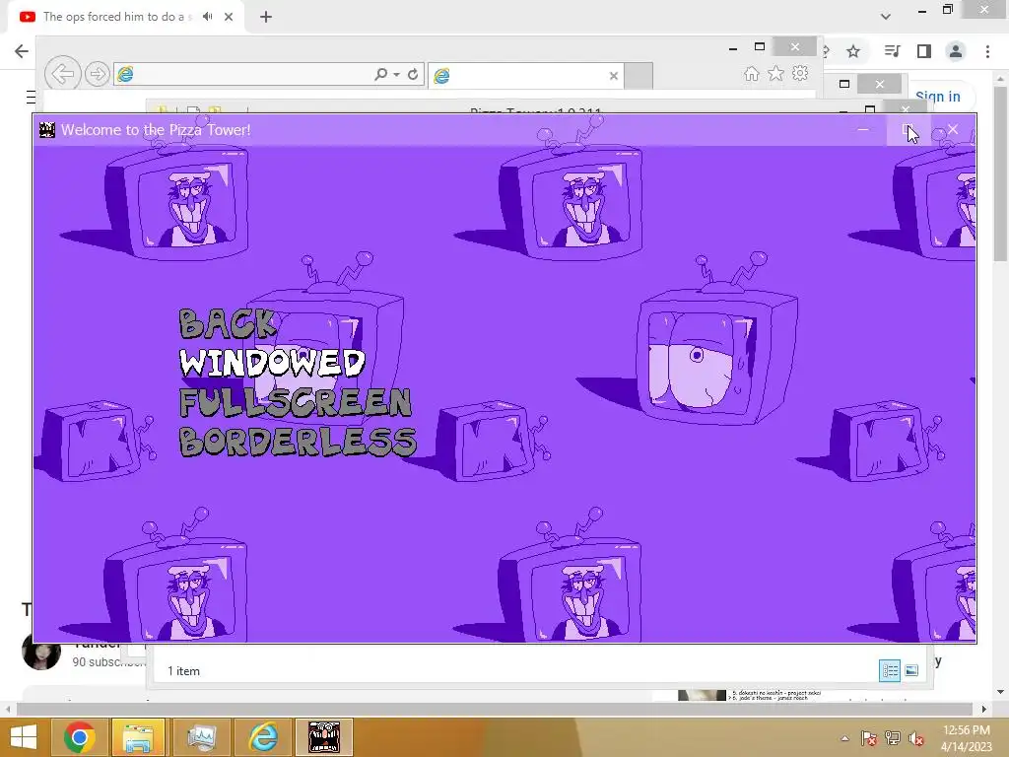Close the Internet Explorer tab

(x=614, y=76)
